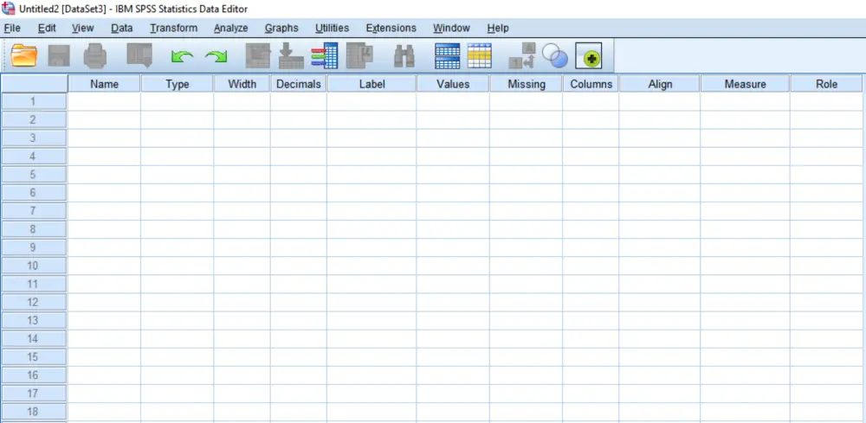Click the Select cases yellow table icon
This screenshot has width=866, height=423.
[x=480, y=55]
